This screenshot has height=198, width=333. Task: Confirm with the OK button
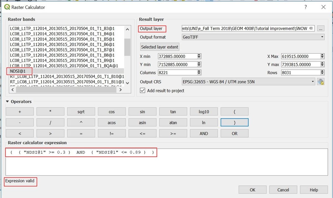252,190
